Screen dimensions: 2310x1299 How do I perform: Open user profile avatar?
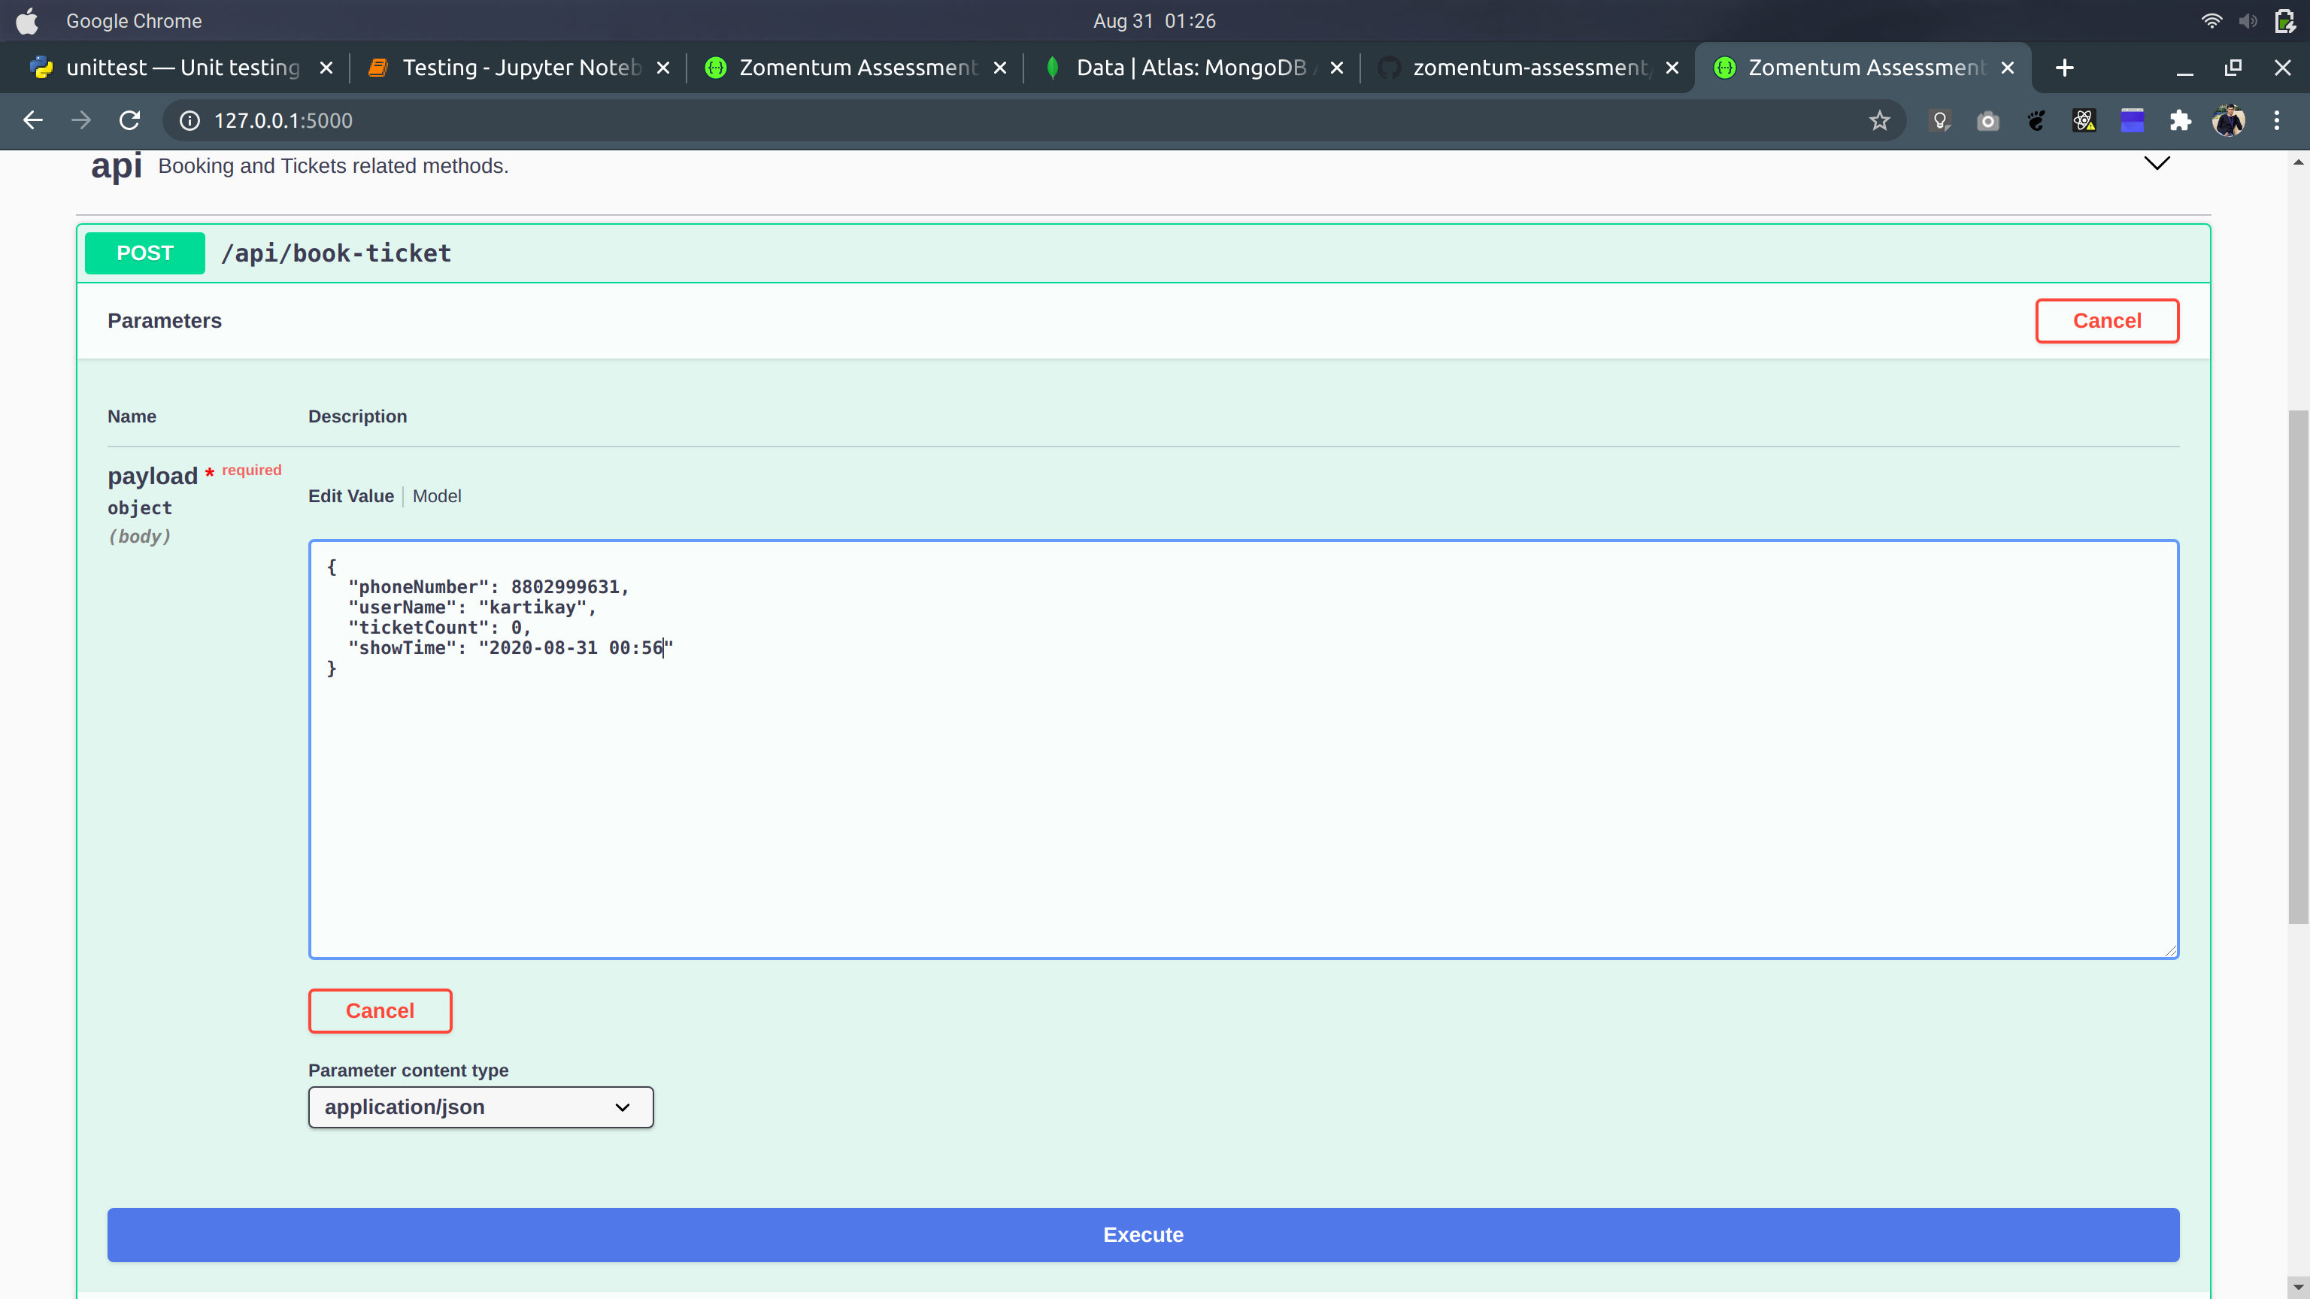click(x=2228, y=120)
